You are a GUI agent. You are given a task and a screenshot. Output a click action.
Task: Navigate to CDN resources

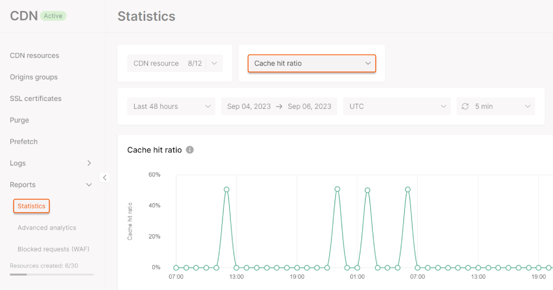tap(34, 55)
